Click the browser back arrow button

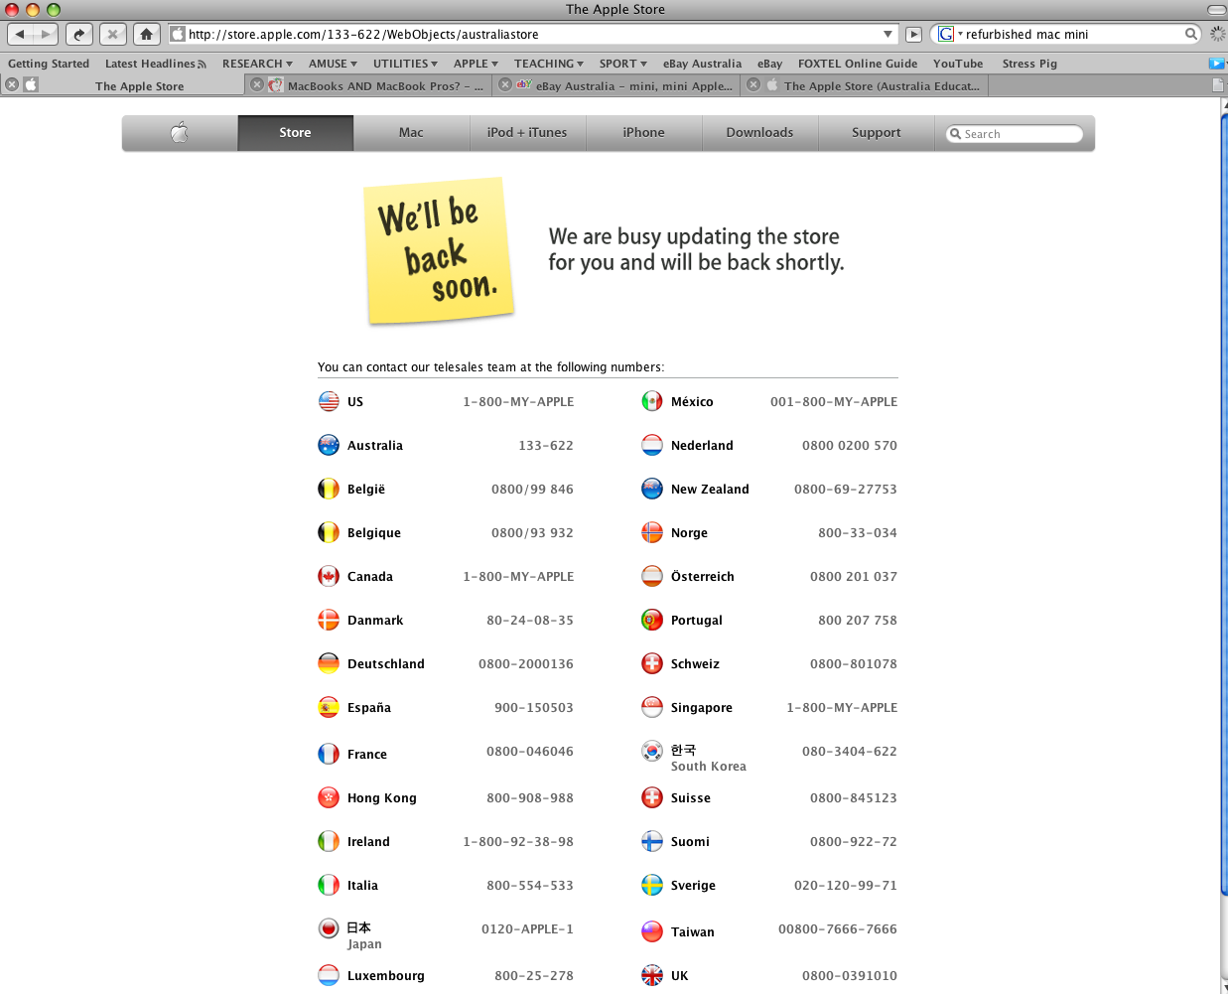coord(20,34)
